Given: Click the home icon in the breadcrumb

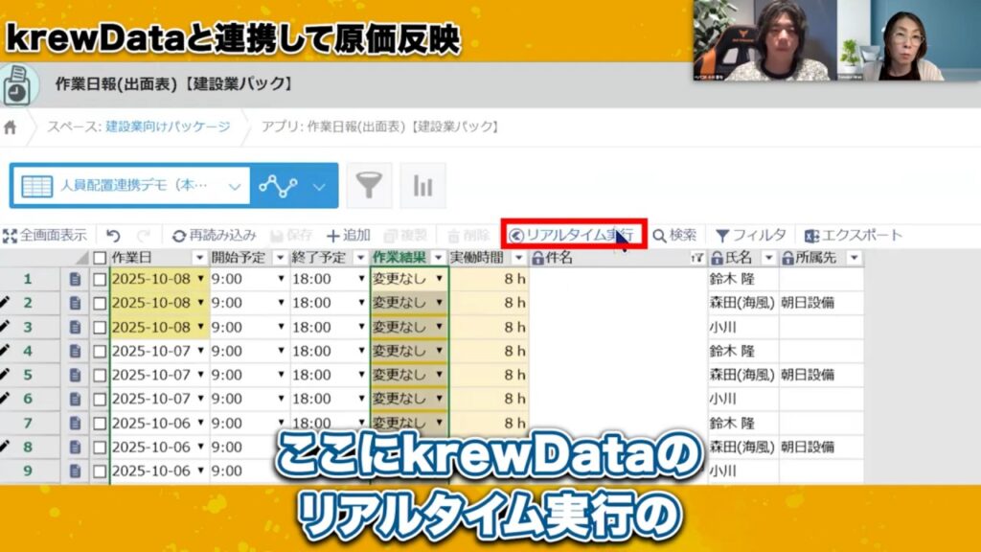Looking at the screenshot, I should click(10, 124).
